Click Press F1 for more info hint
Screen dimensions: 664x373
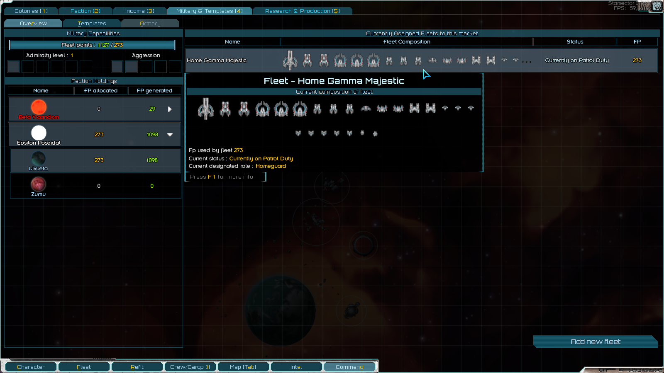coord(221,177)
